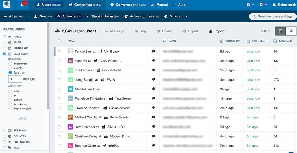Switch to map globe view
297x153 pixels.
pyautogui.click(x=291, y=31)
